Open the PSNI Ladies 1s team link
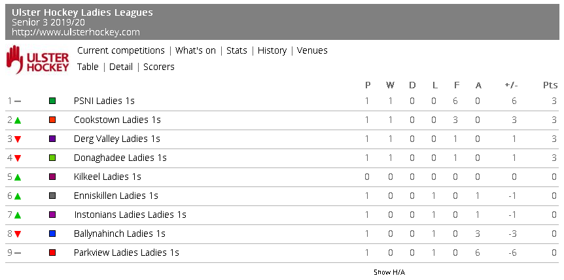The image size is (564, 280). click(x=104, y=101)
